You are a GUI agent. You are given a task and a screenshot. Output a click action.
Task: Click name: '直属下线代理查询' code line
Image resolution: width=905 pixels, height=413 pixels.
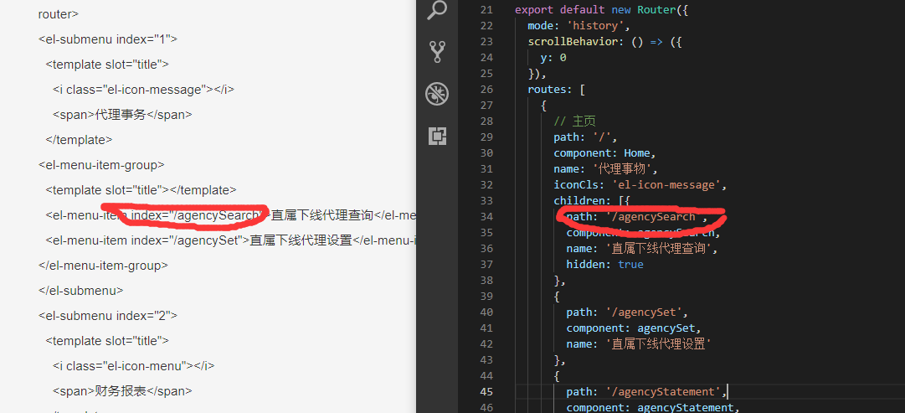click(x=644, y=248)
